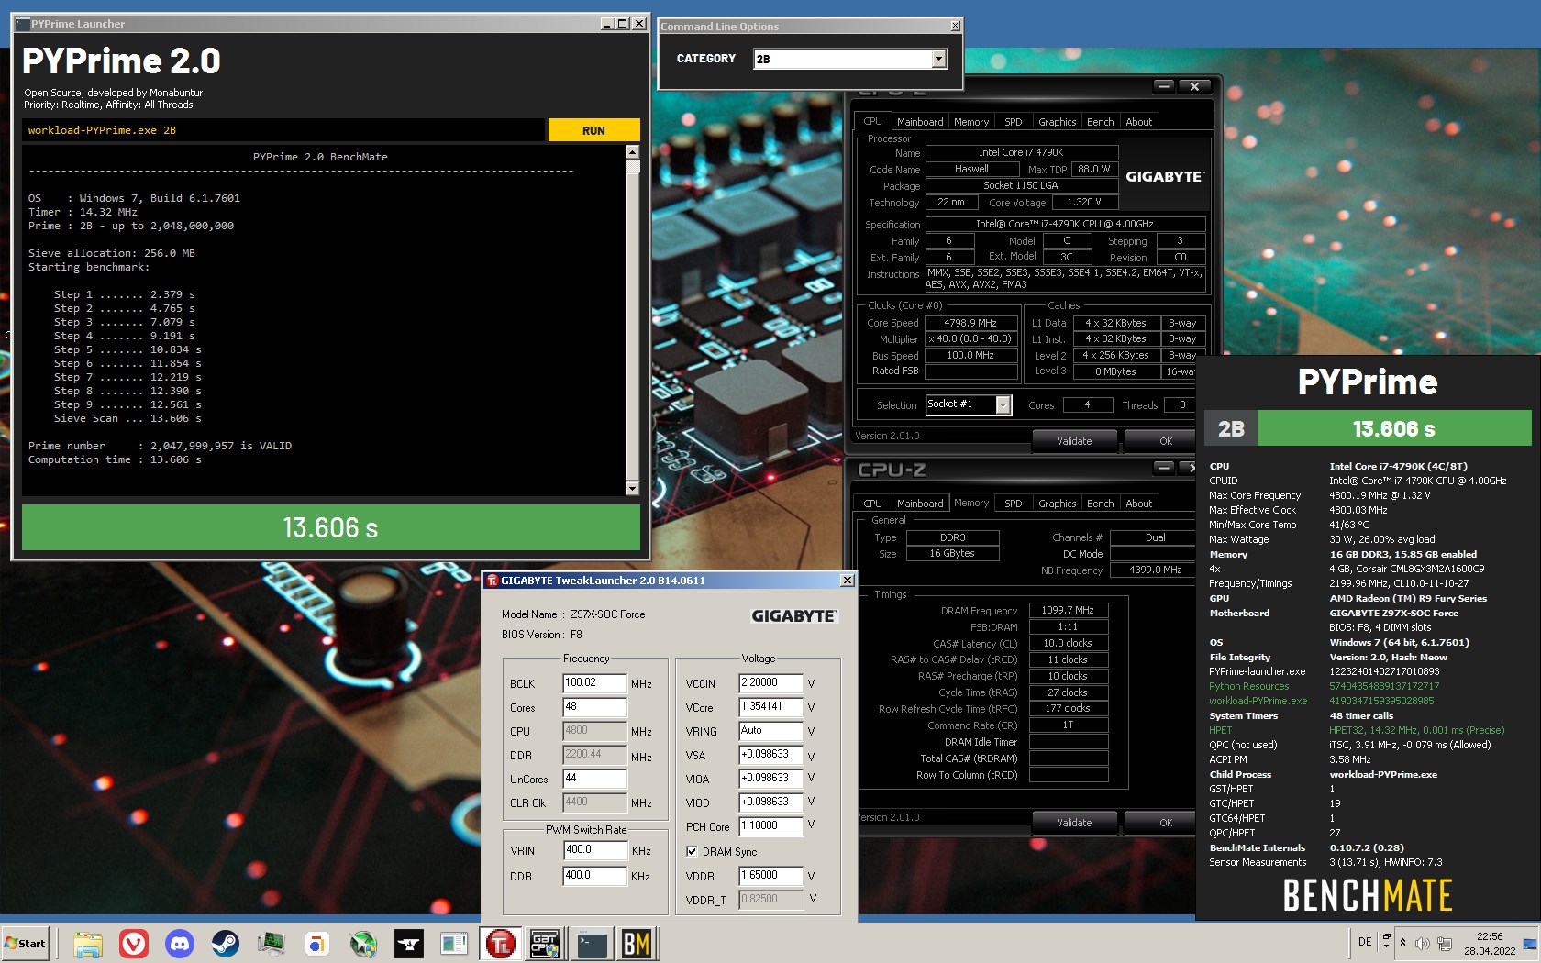Click the BenchMate 2B category badge
The image size is (1541, 963).
click(1231, 428)
